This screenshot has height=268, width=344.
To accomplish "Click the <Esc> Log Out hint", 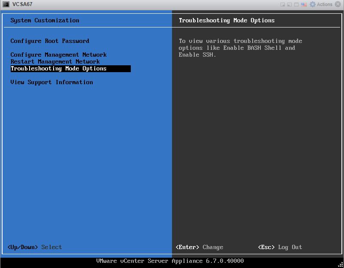I will tap(280, 247).
